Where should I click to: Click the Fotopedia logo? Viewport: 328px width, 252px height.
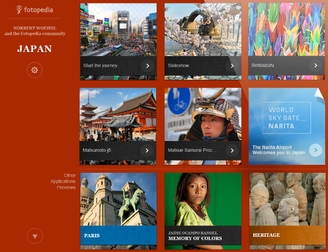point(34,10)
